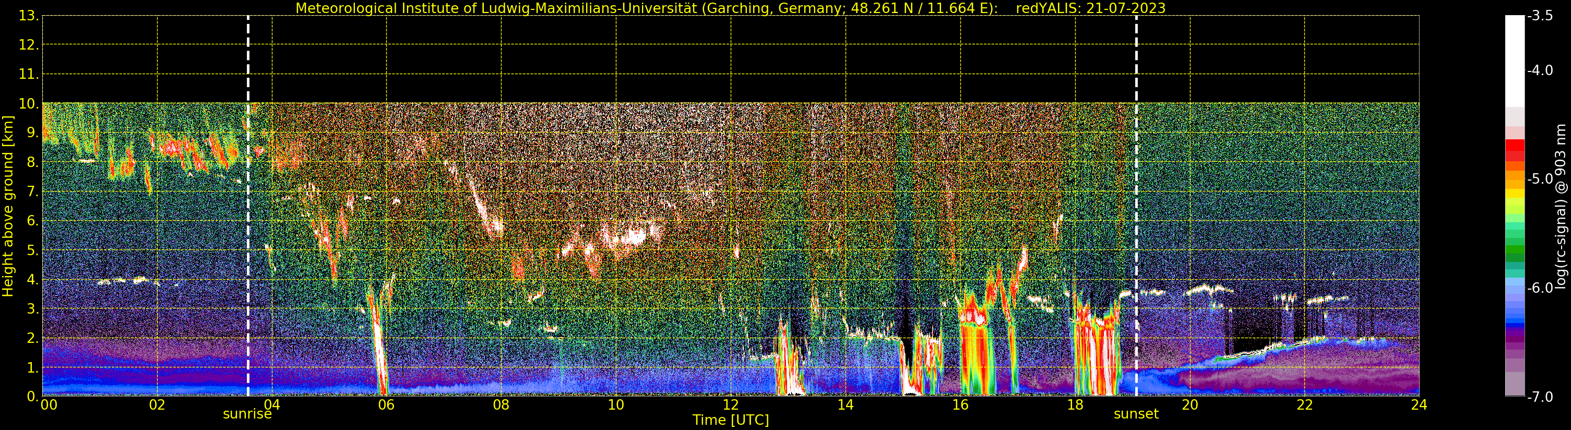Click the red band of the colorbar
Image resolution: width=1571 pixels, height=430 pixels.
(x=1515, y=145)
